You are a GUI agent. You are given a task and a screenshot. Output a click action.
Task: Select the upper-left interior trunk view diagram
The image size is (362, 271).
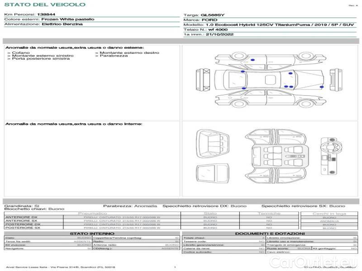pyautogui.click(x=213, y=143)
